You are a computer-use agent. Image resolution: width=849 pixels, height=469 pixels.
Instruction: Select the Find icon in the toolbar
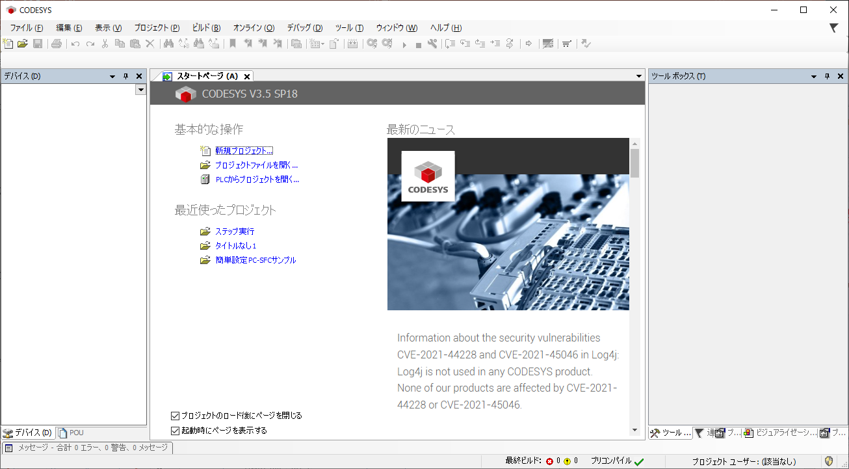click(x=167, y=43)
